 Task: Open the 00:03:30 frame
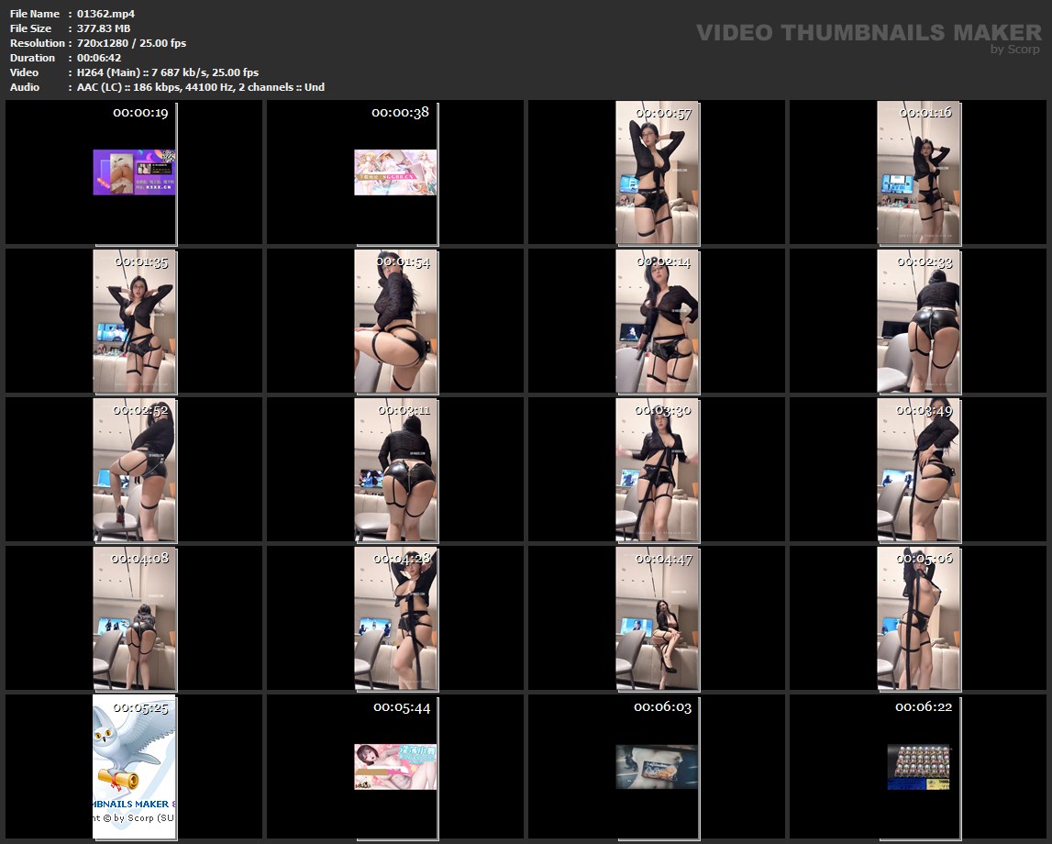point(658,470)
